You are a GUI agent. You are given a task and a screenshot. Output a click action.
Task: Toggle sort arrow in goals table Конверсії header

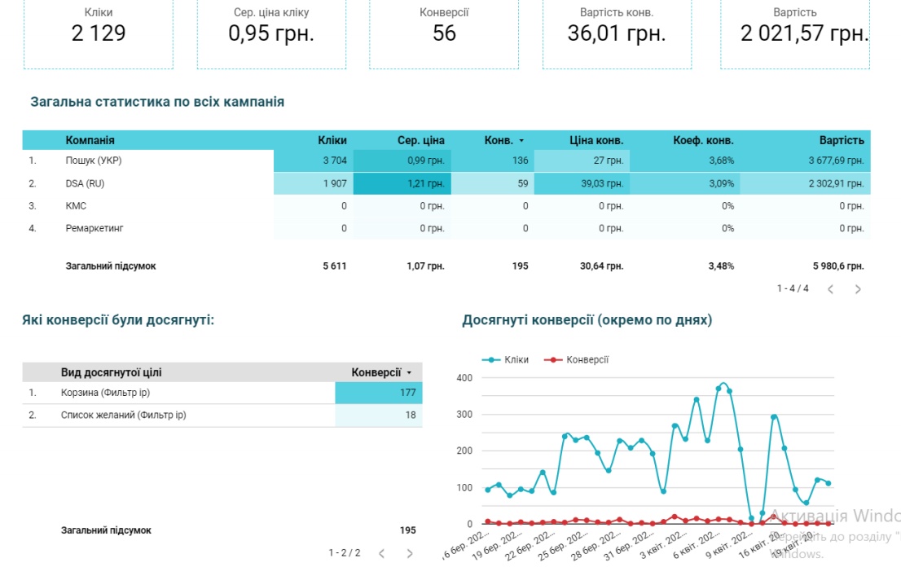point(409,373)
